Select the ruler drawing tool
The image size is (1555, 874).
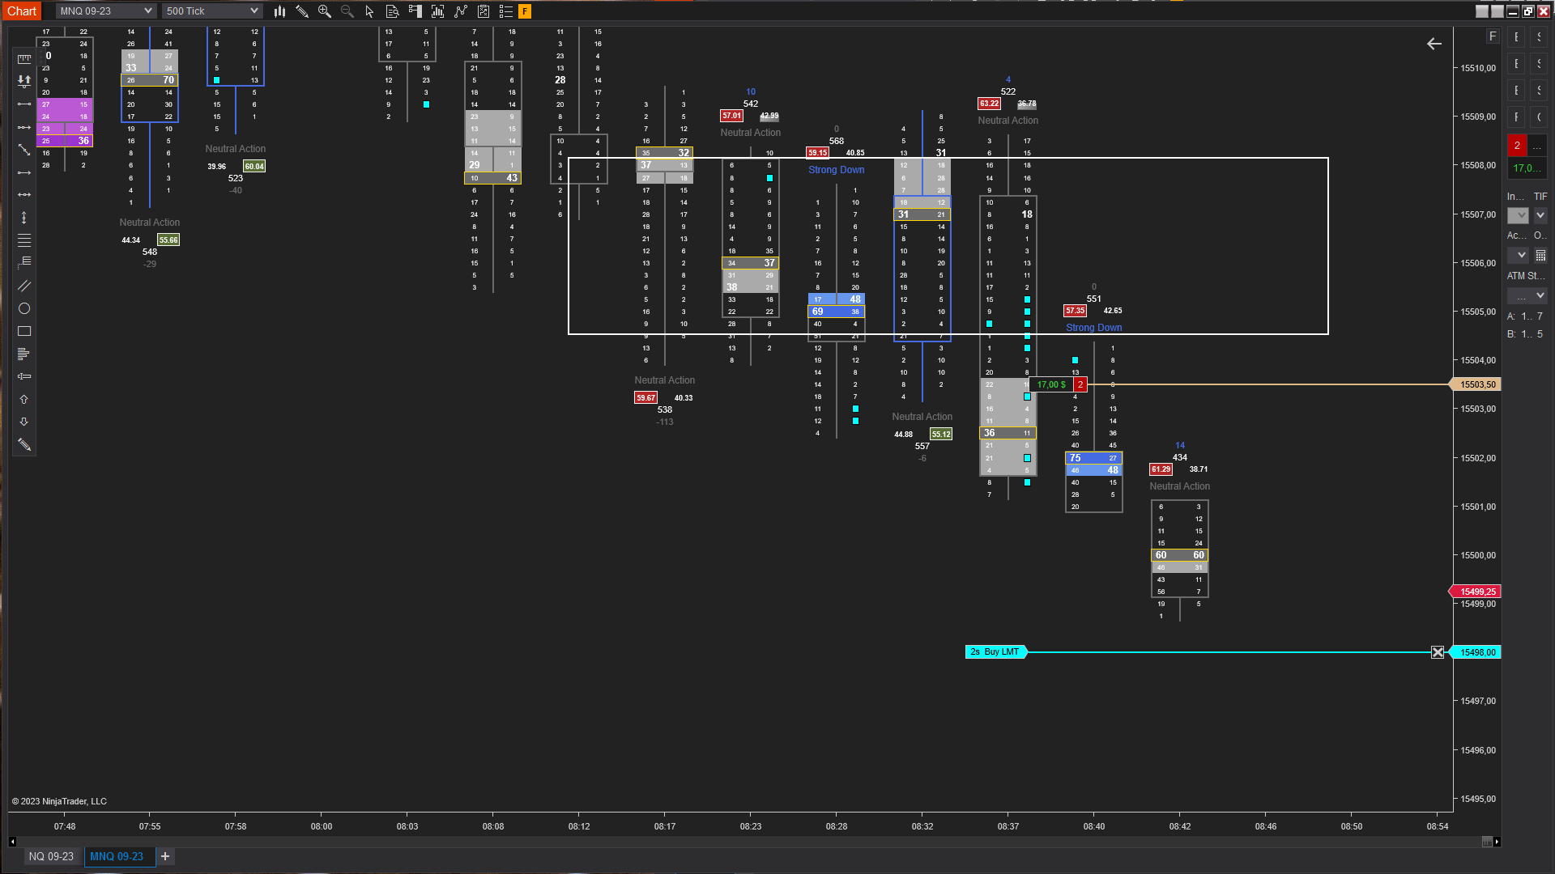point(24,59)
